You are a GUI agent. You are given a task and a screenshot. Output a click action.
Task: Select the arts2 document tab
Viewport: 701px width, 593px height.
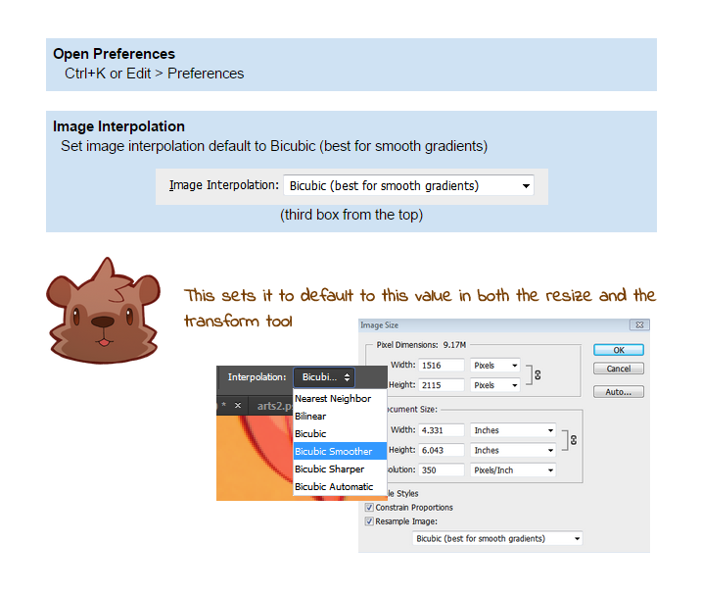(273, 406)
